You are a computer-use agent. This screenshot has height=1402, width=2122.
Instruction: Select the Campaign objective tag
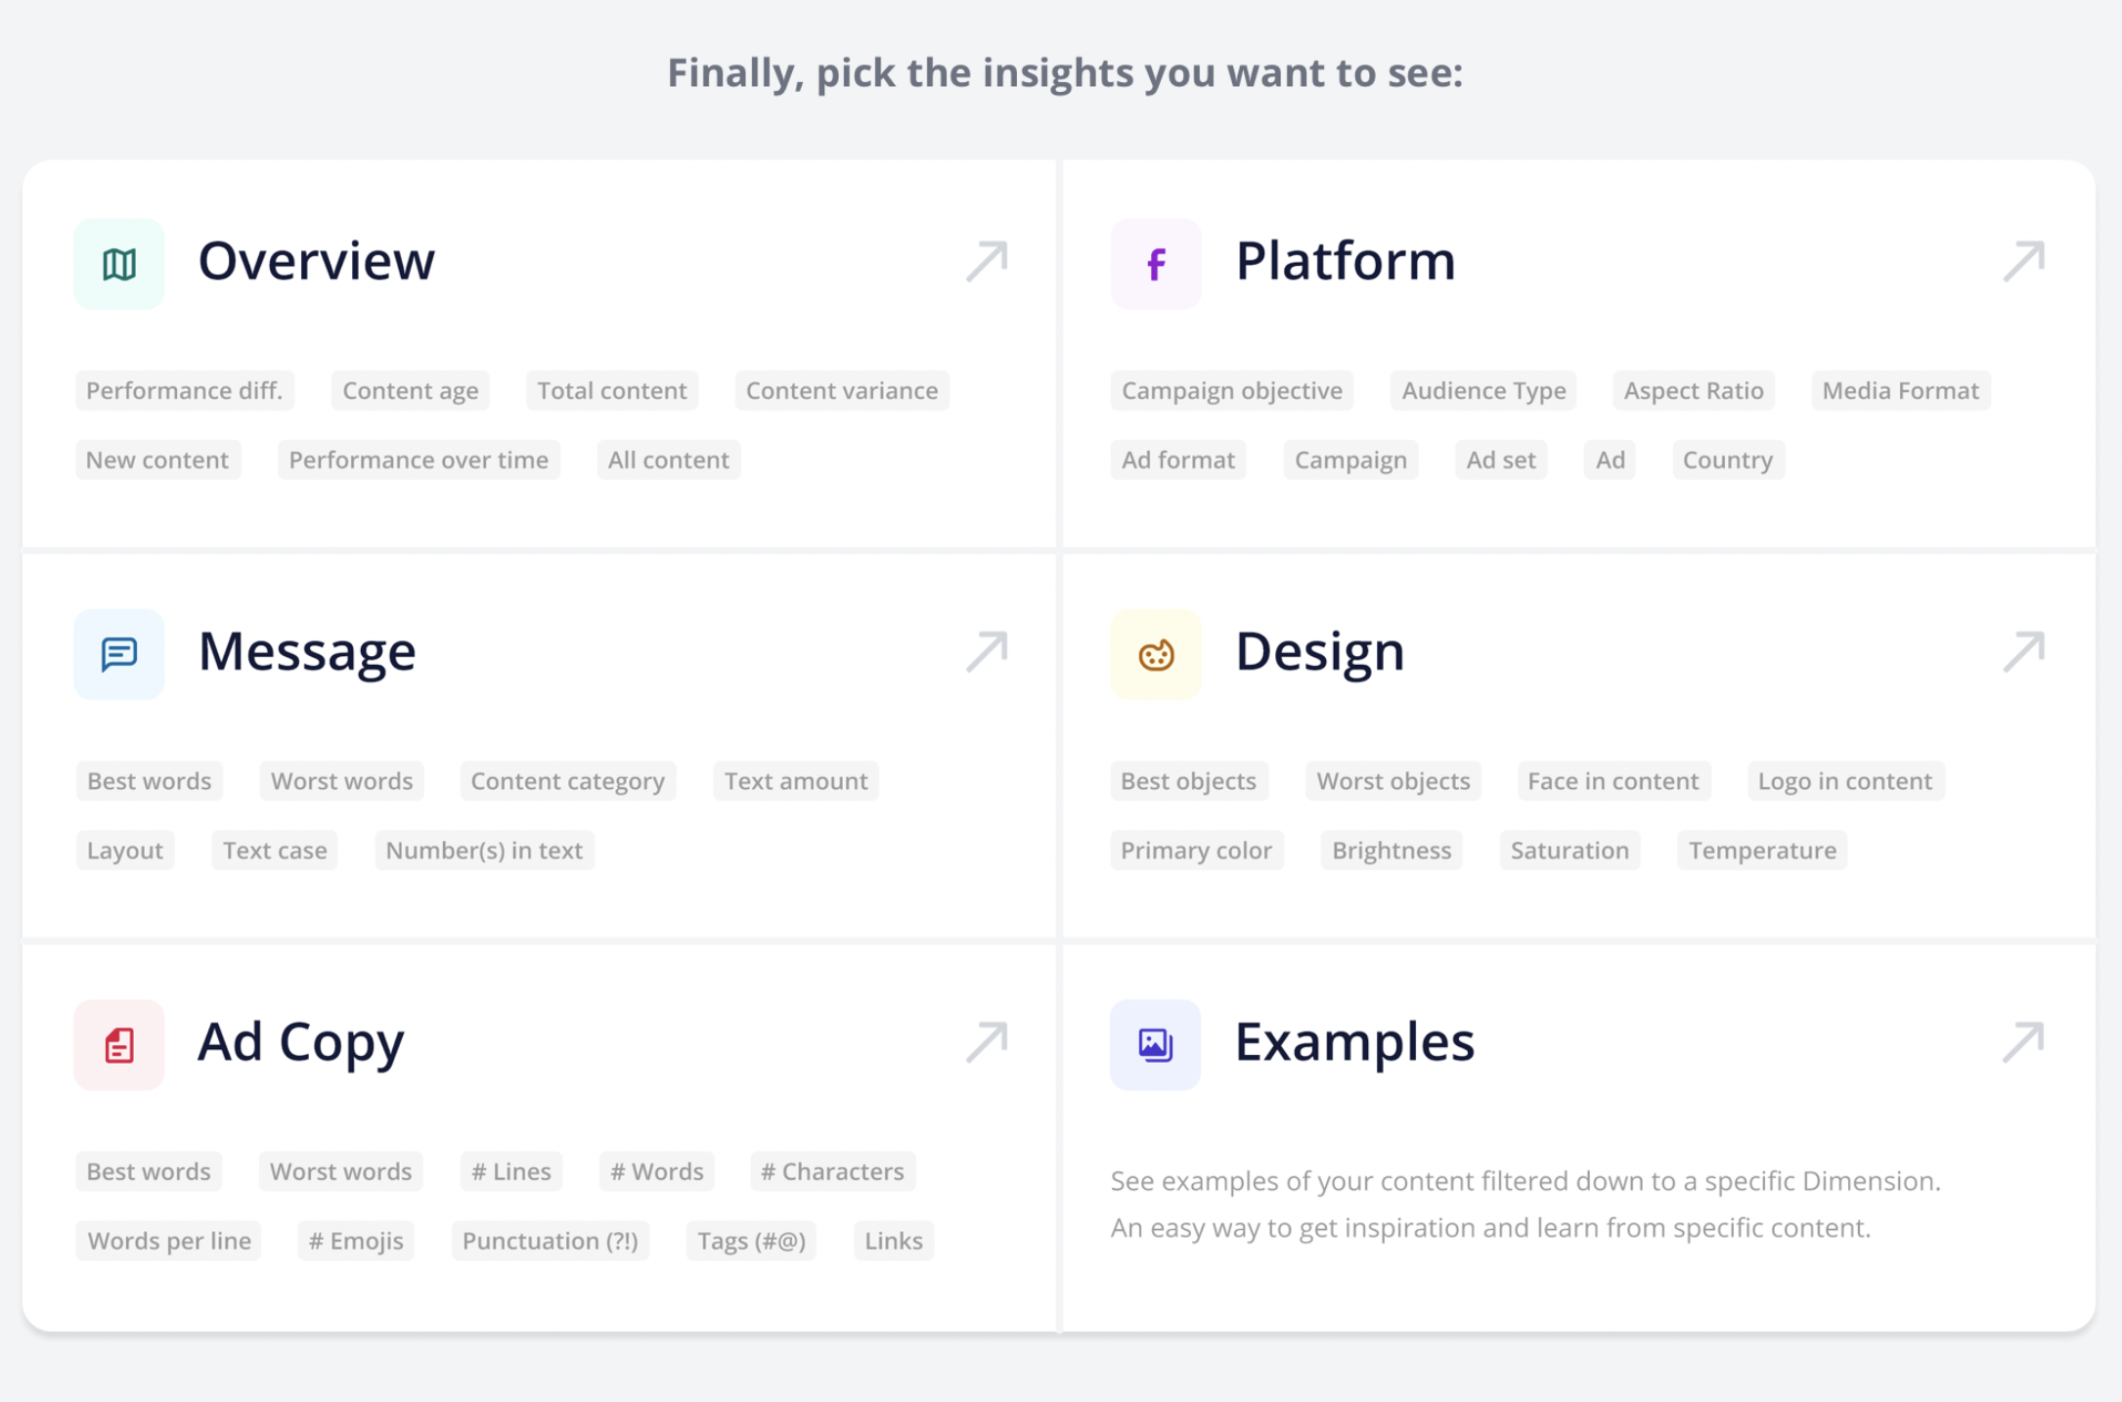point(1232,390)
